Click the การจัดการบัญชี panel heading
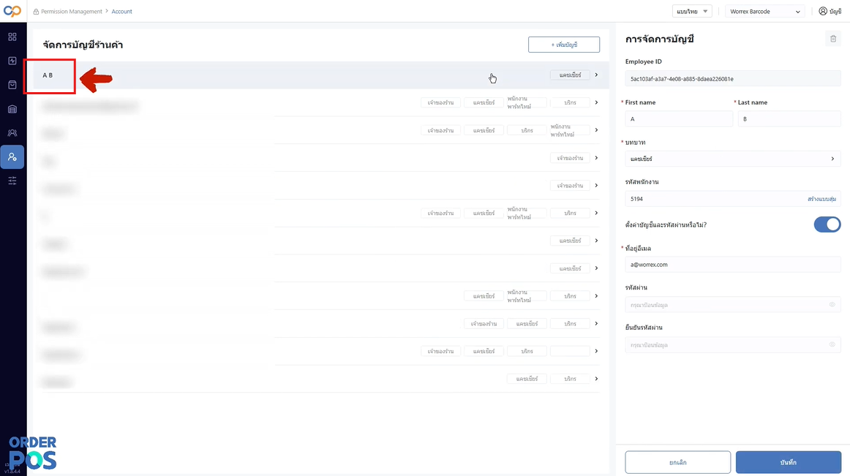This screenshot has width=850, height=476. pos(660,39)
